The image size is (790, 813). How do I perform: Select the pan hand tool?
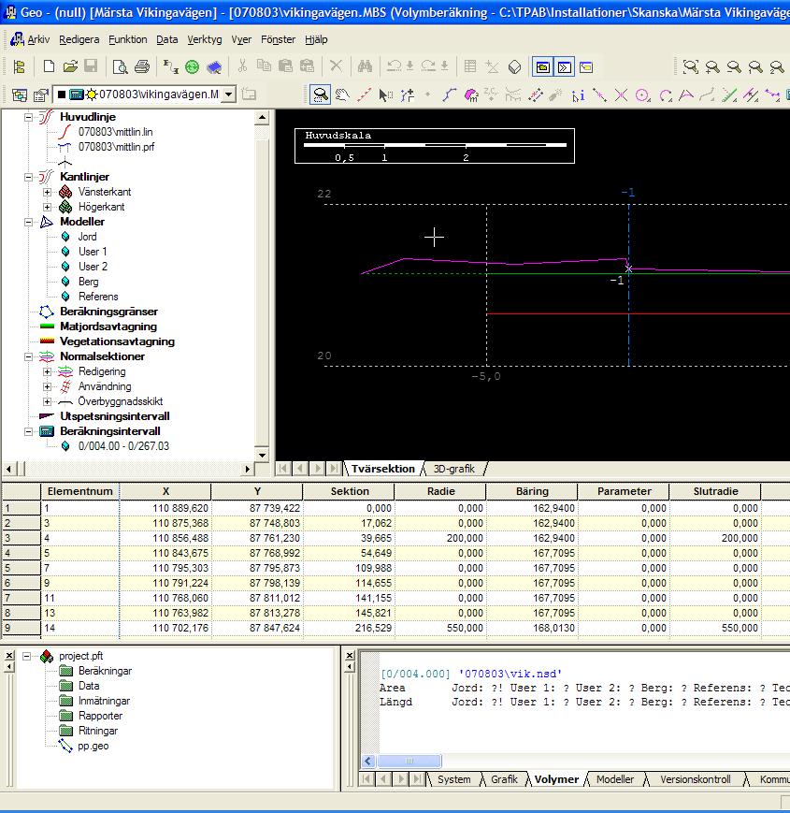[x=342, y=94]
